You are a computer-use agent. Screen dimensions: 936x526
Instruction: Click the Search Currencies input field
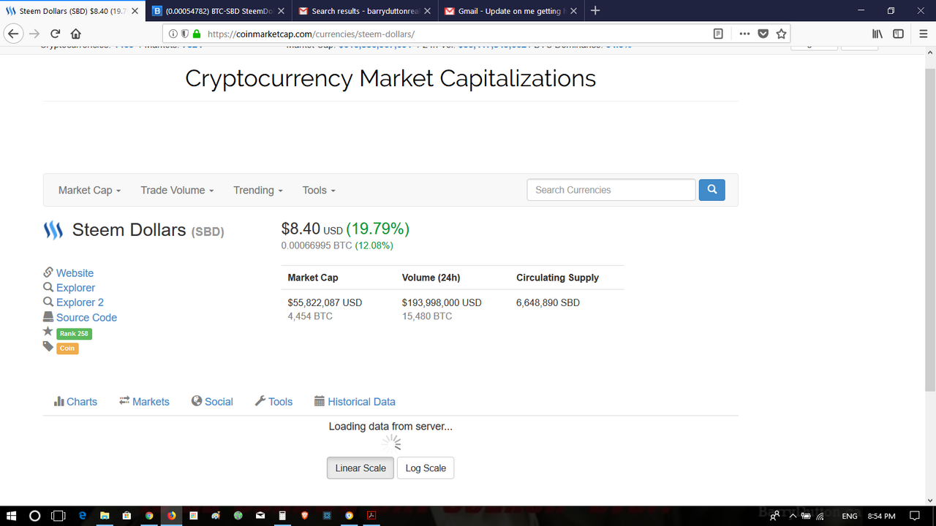coord(611,190)
